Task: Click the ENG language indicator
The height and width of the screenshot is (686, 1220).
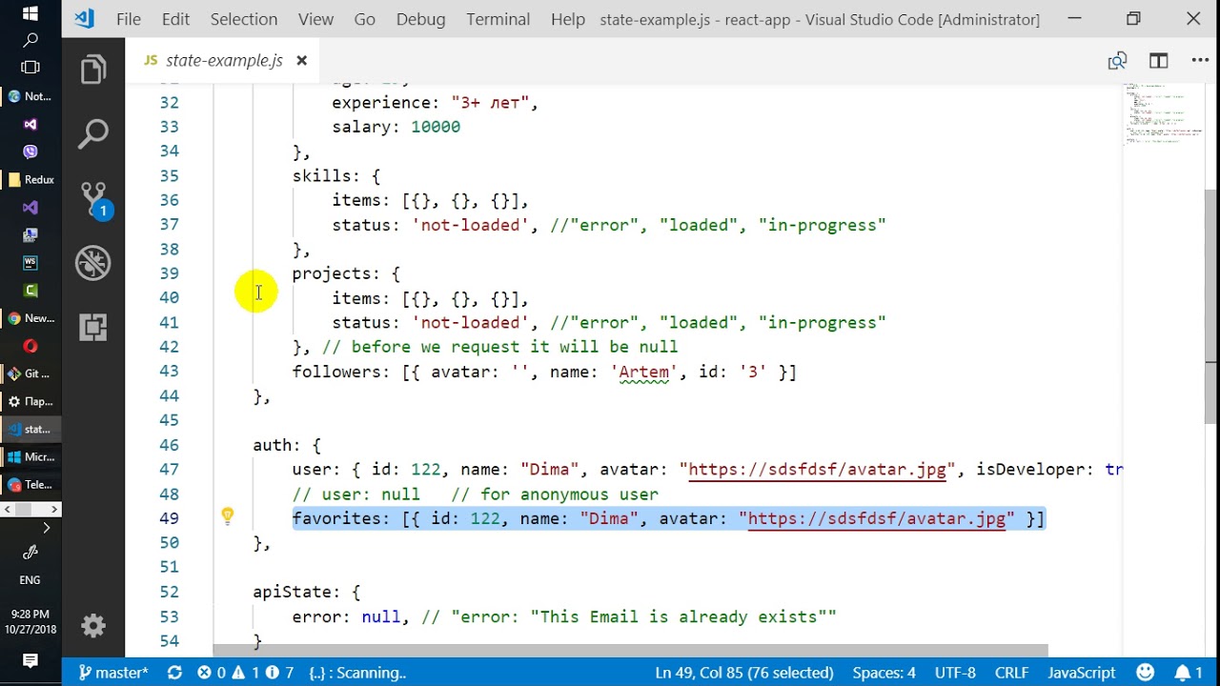Action: point(30,580)
